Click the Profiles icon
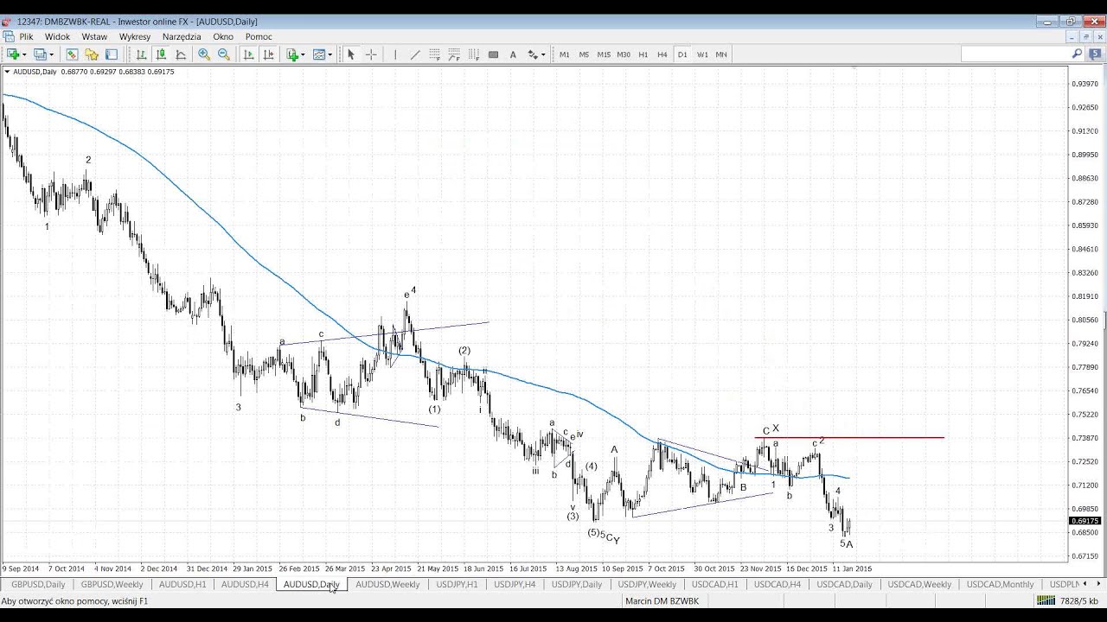The image size is (1107, 622). point(40,54)
